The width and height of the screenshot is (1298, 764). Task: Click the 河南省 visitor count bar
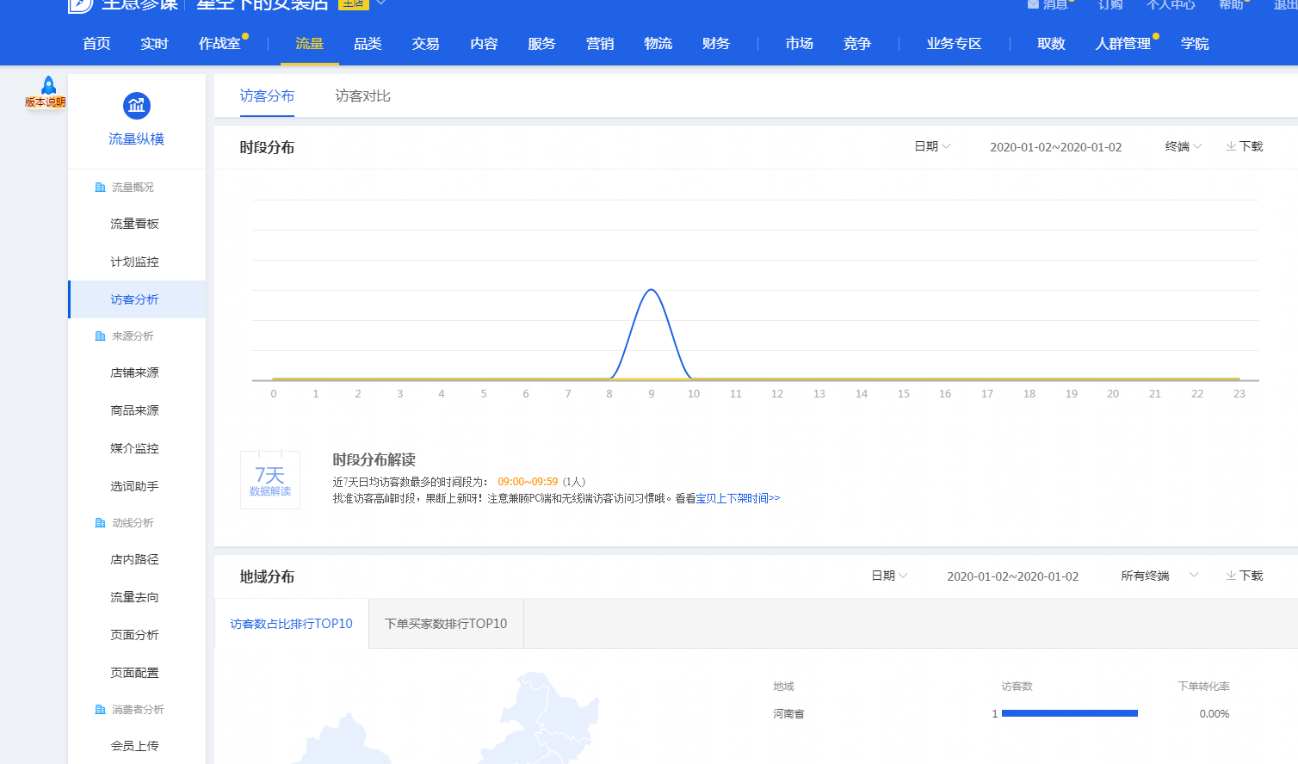[x=1069, y=713]
